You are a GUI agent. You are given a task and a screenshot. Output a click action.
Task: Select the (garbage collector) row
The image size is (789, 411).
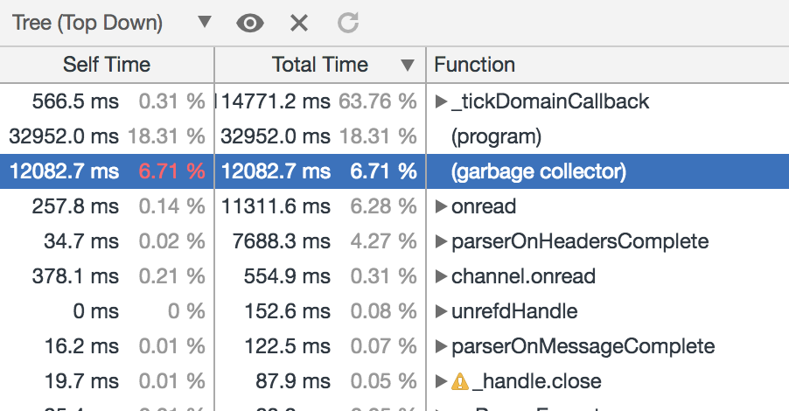538,171
